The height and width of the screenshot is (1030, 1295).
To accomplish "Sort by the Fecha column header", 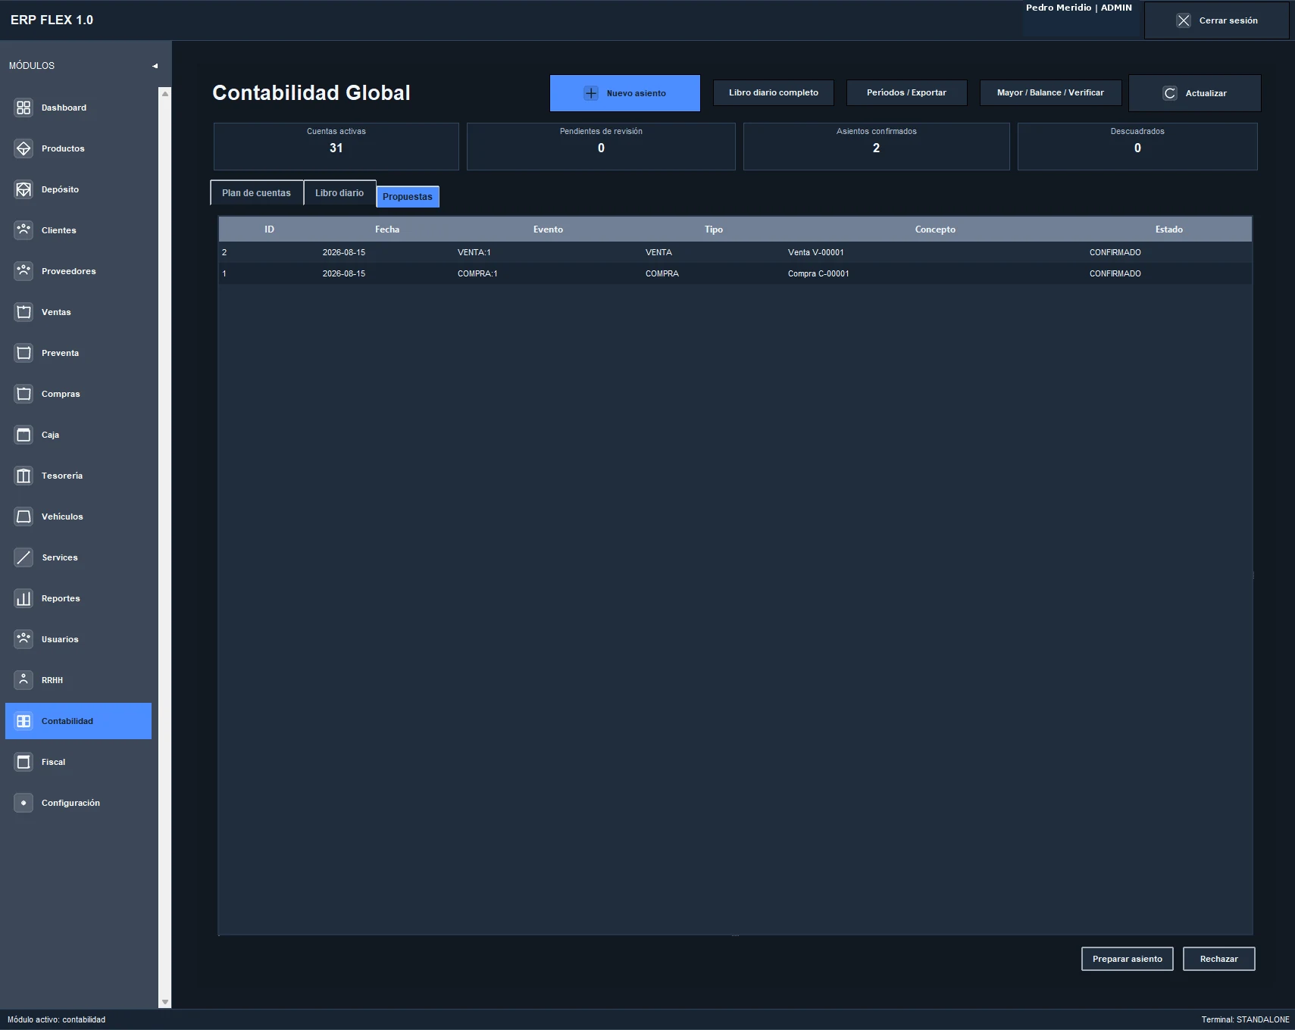I will click(387, 229).
